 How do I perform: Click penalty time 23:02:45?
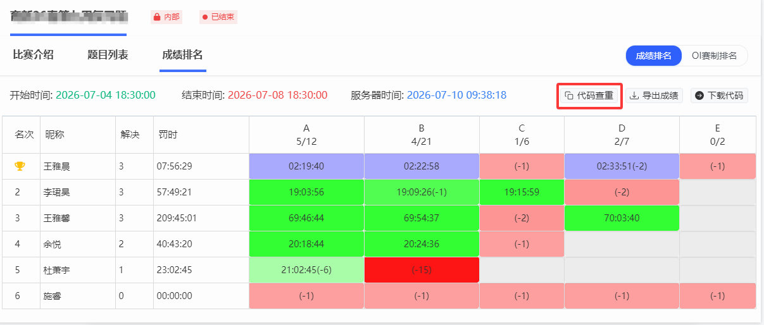coord(175,270)
